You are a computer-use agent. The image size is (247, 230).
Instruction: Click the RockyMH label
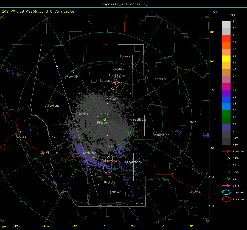(72, 77)
